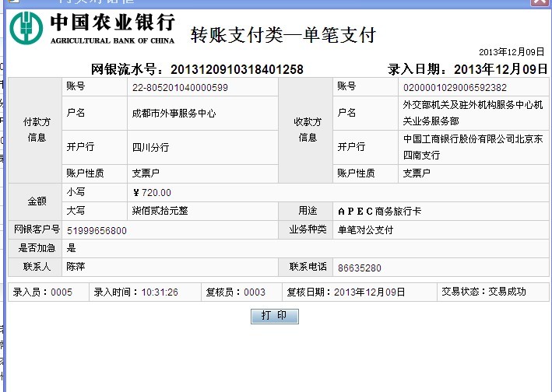552x392 pixels.
Task: Click contact person name 陈萍
Action: pos(76,267)
